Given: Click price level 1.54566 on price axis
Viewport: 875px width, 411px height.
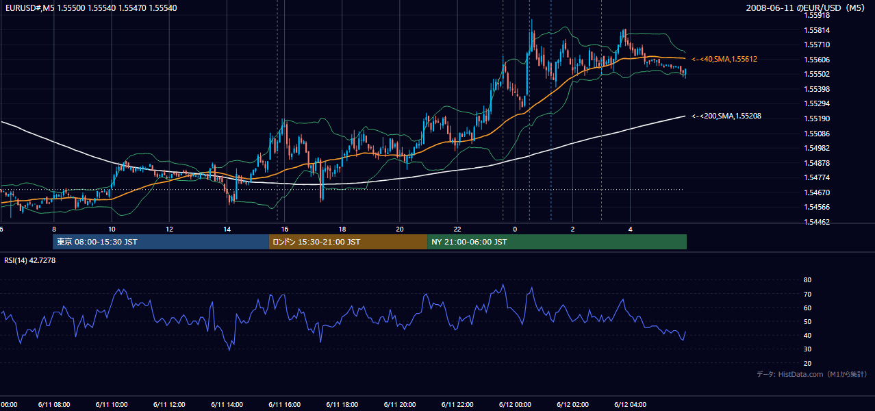Looking at the screenshot, I should point(817,207).
